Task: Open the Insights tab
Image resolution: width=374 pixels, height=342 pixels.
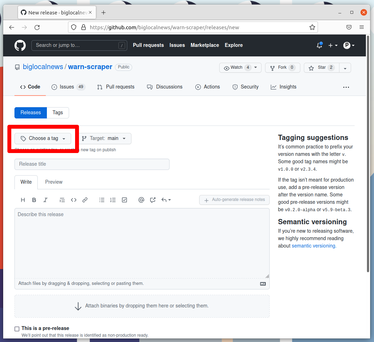Action: (x=284, y=87)
